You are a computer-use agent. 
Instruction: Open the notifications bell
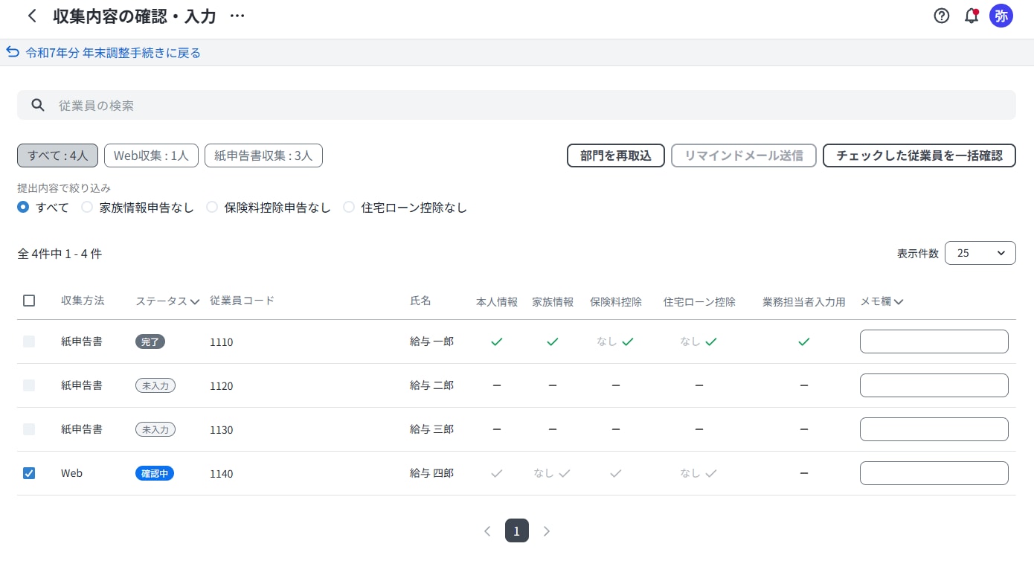(971, 16)
